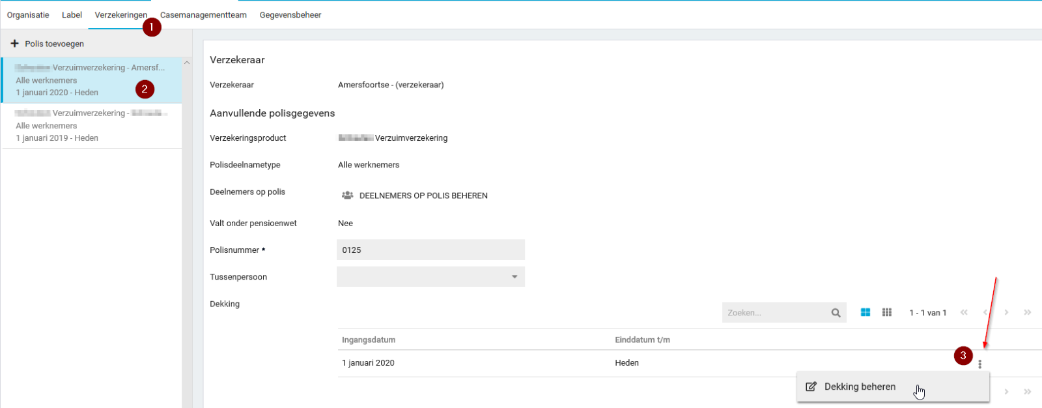Sort by the Ingangsdatum column header
This screenshot has height=408, width=1042.
tap(369, 340)
